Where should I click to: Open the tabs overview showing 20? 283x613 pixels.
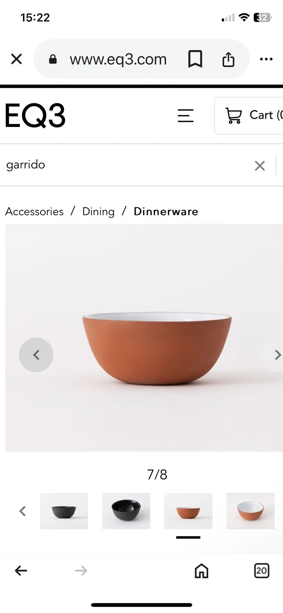[x=262, y=571]
